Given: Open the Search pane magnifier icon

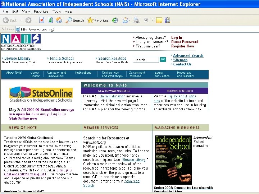Looking at the screenshot, I should point(69,20).
